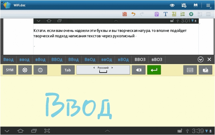Choose suggestion "вВод"
Viewport: 215px width, 135px height.
40,59
